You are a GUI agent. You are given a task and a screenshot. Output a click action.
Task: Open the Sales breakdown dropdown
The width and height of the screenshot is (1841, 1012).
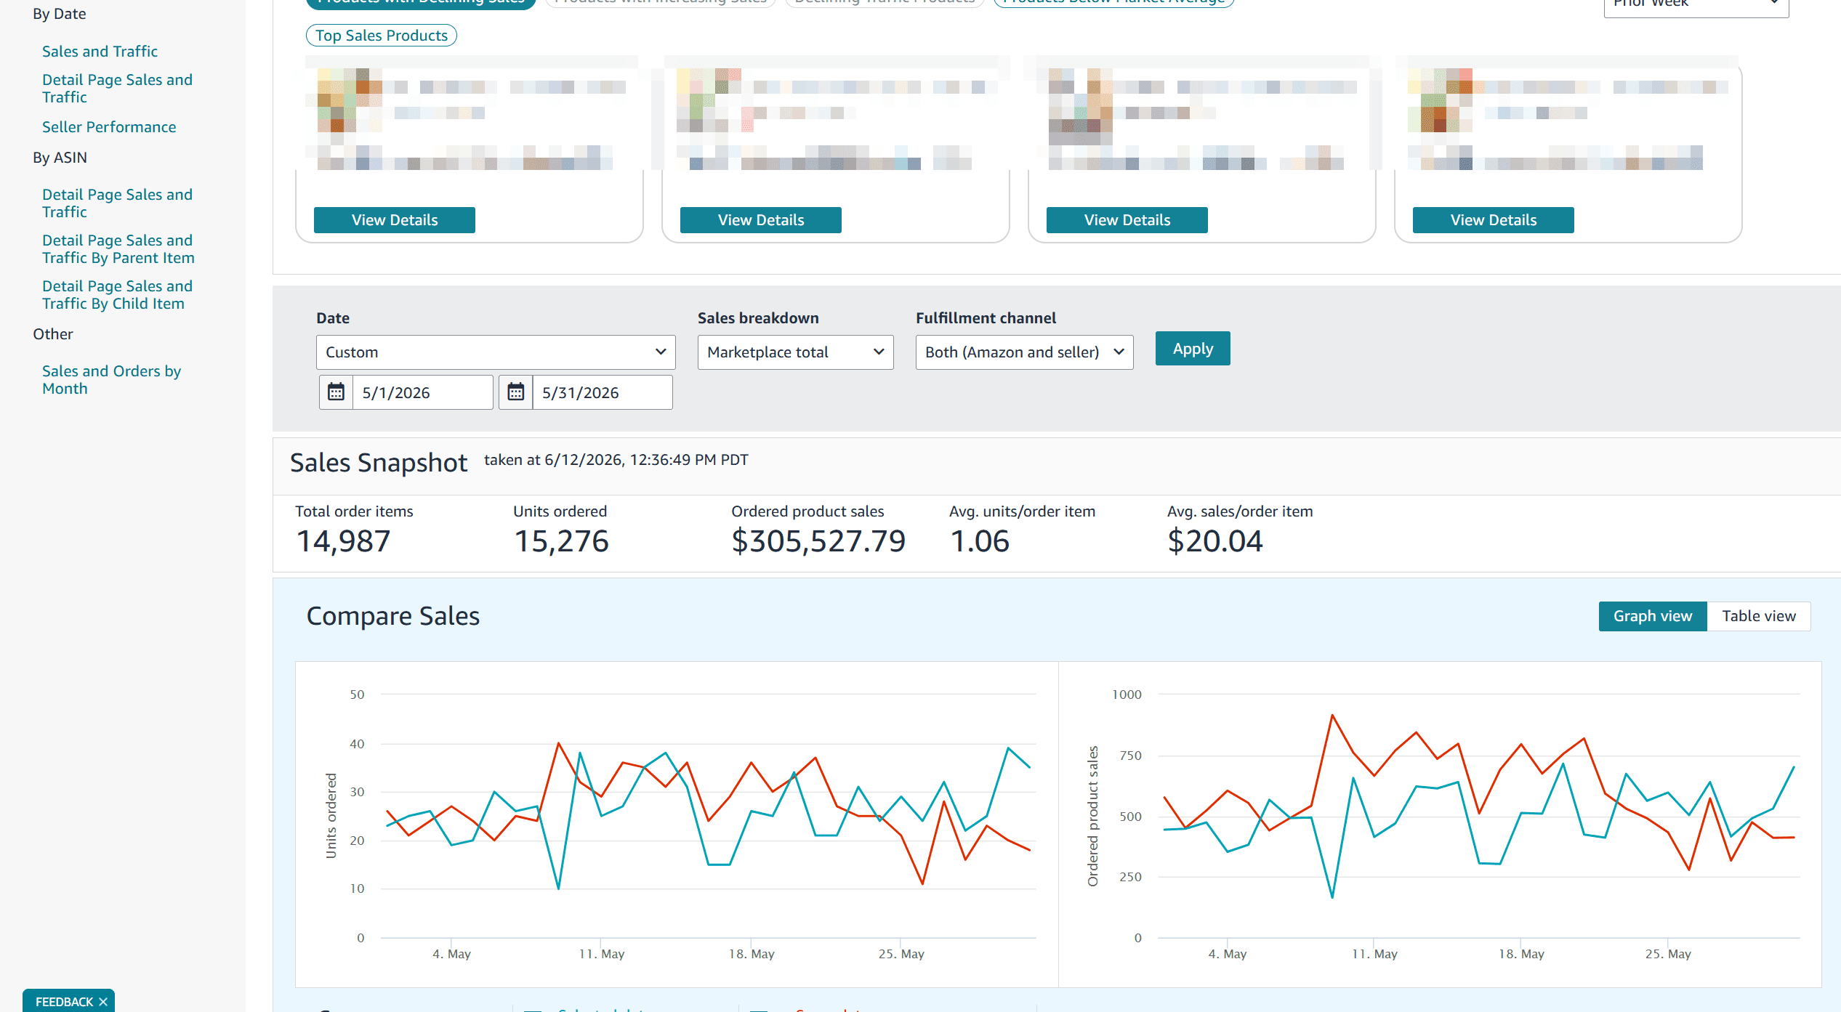click(x=796, y=352)
